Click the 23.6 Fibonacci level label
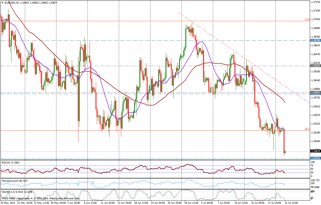 [307, 19]
